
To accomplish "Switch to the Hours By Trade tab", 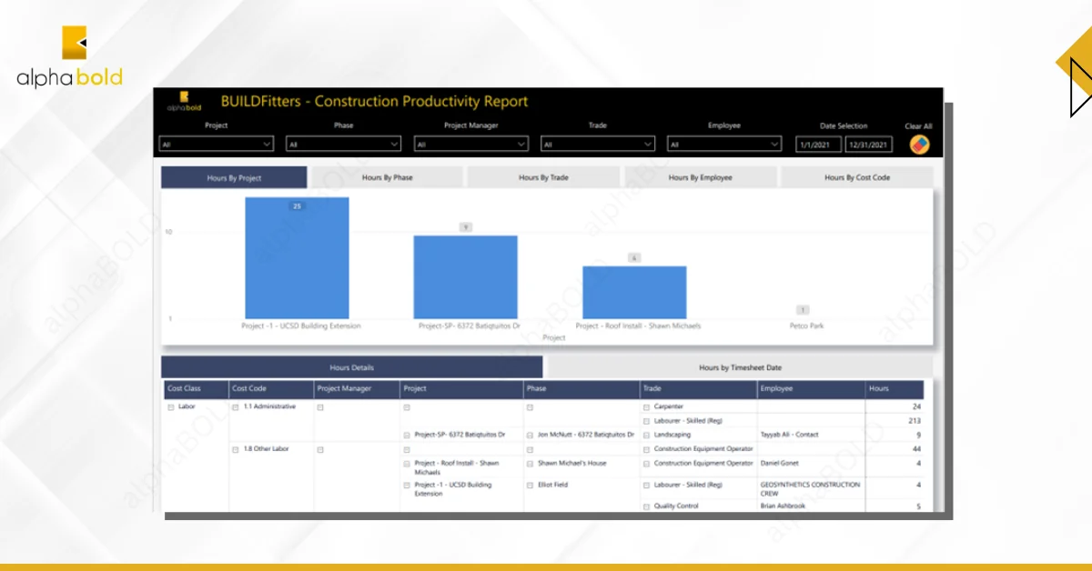I will coord(543,177).
